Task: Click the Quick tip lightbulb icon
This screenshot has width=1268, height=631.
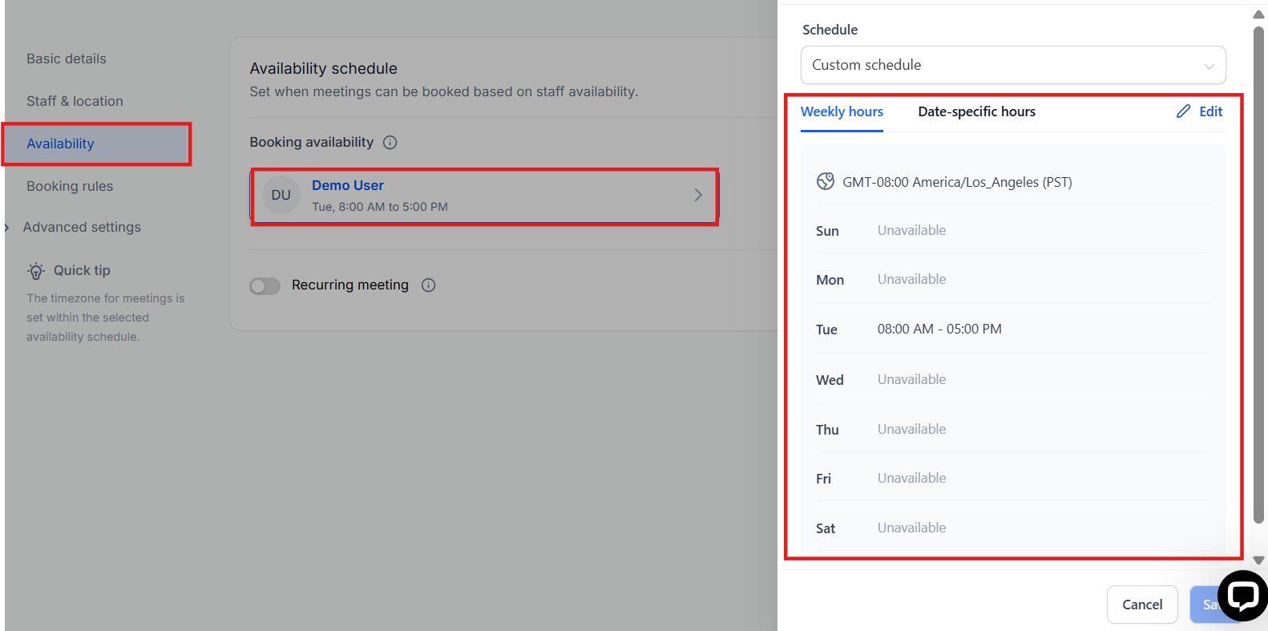Action: tap(36, 271)
